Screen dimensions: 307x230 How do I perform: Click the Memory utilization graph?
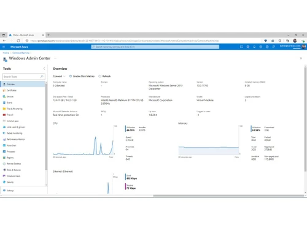point(209,140)
